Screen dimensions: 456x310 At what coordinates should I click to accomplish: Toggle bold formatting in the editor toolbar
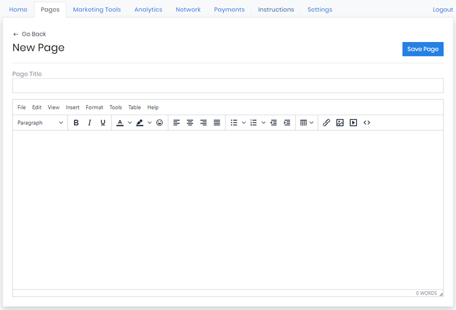[76, 123]
